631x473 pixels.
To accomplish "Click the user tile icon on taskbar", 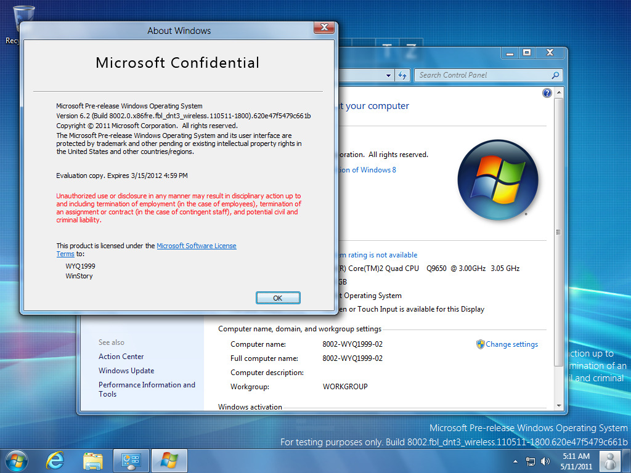I will (610, 460).
